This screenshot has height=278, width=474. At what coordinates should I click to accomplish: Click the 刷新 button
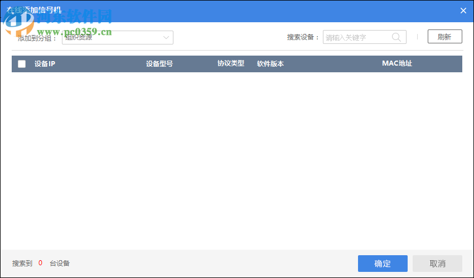click(444, 37)
